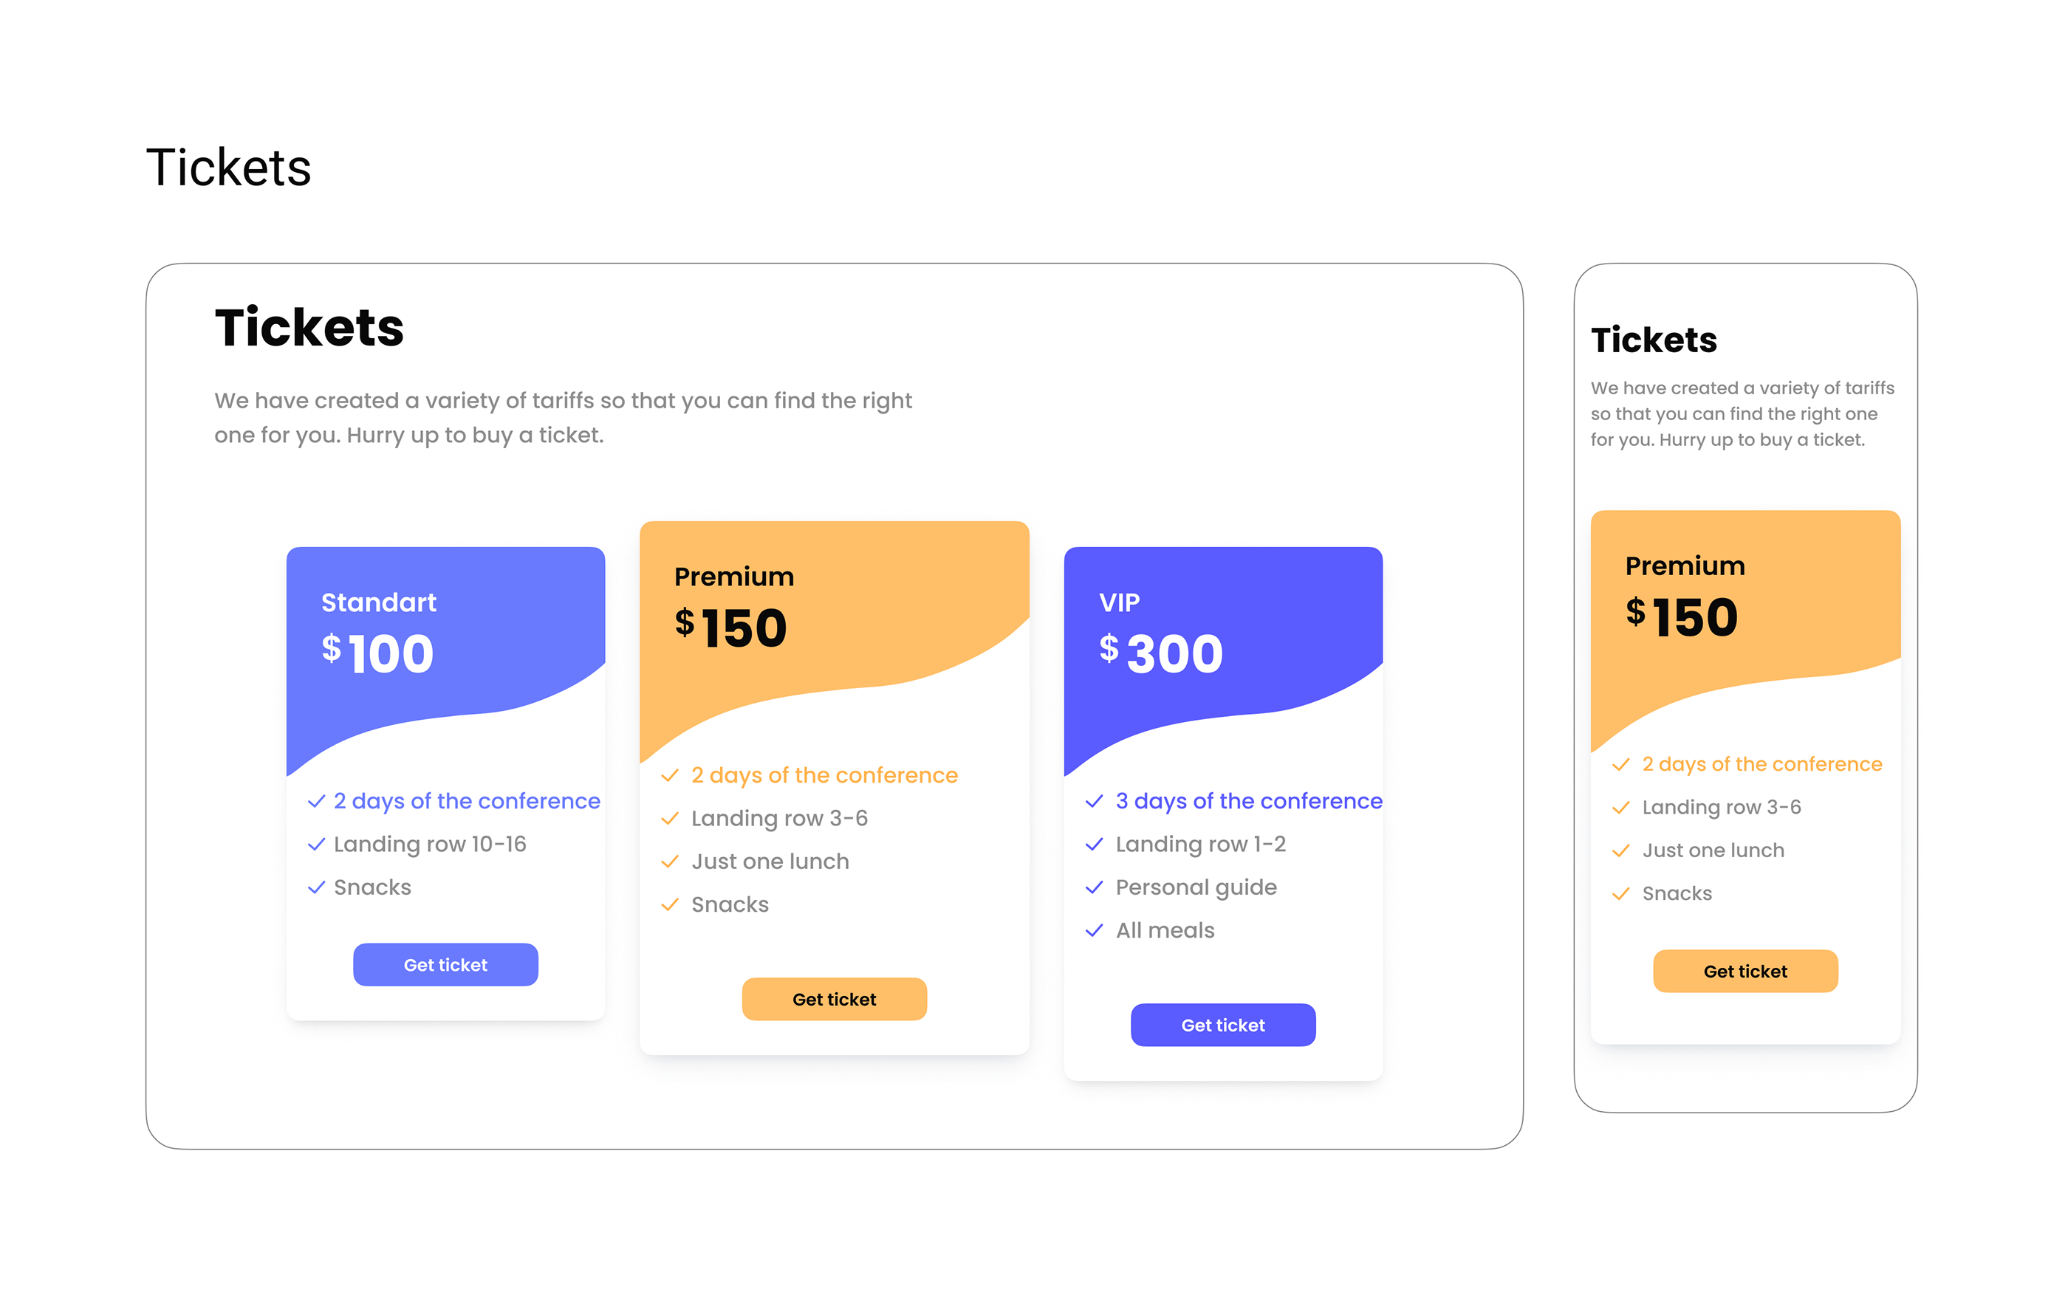This screenshot has width=2068, height=1292.
Task: Click Get ticket button on Standart card
Action: 445,965
